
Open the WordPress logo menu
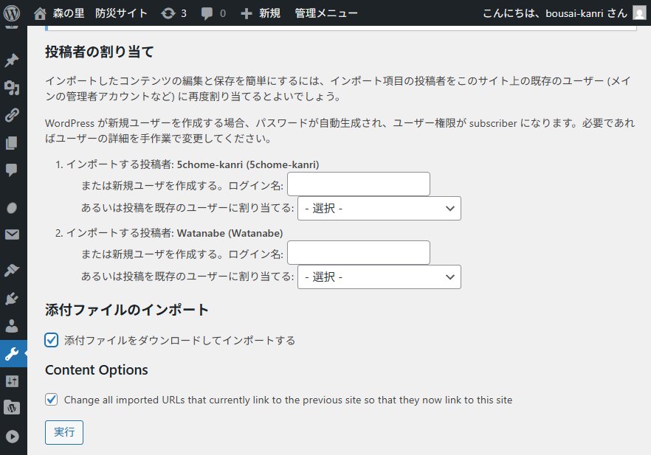coord(13,13)
